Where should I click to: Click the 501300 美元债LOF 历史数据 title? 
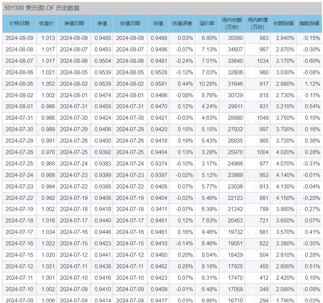pyautogui.click(x=42, y=8)
